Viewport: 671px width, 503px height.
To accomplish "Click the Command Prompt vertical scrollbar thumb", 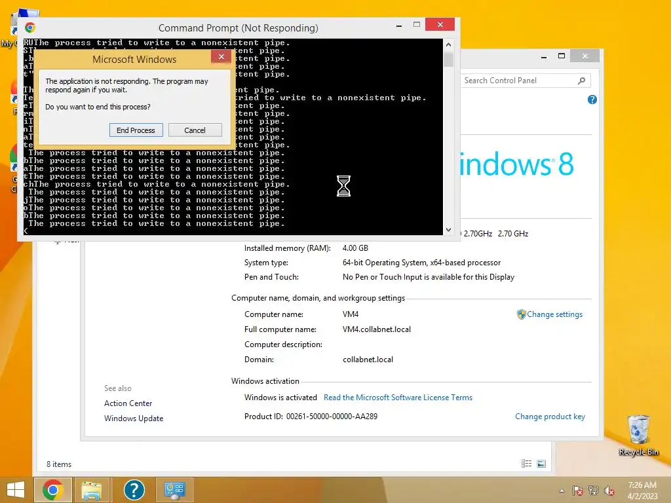I will (448, 60).
